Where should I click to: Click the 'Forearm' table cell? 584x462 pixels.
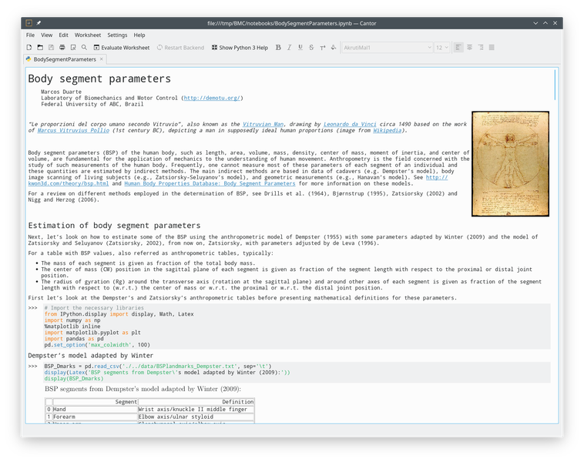(x=96, y=417)
